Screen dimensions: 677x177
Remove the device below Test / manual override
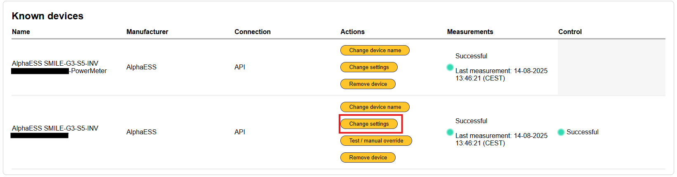[x=368, y=158]
